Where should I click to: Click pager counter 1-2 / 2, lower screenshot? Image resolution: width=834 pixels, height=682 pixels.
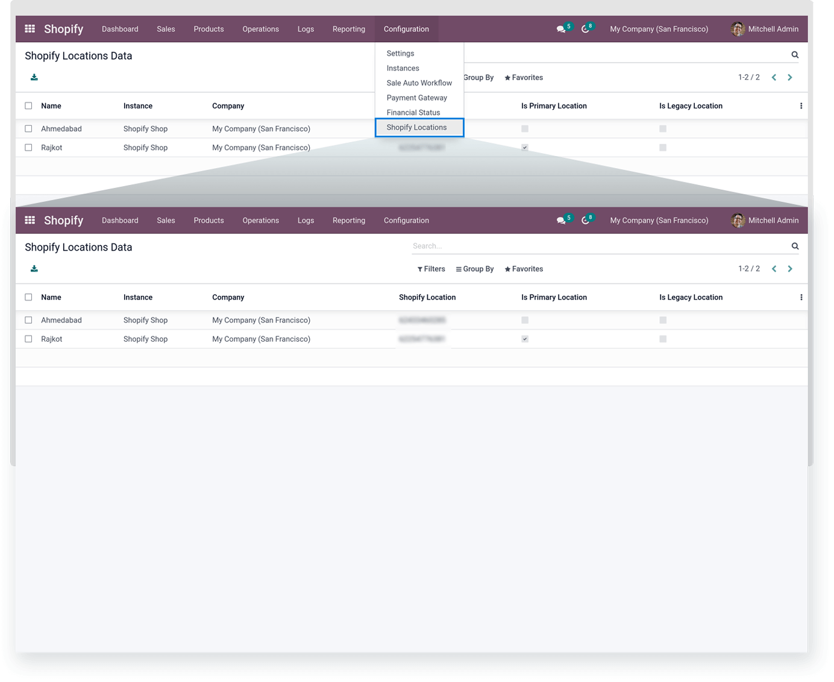(x=749, y=269)
